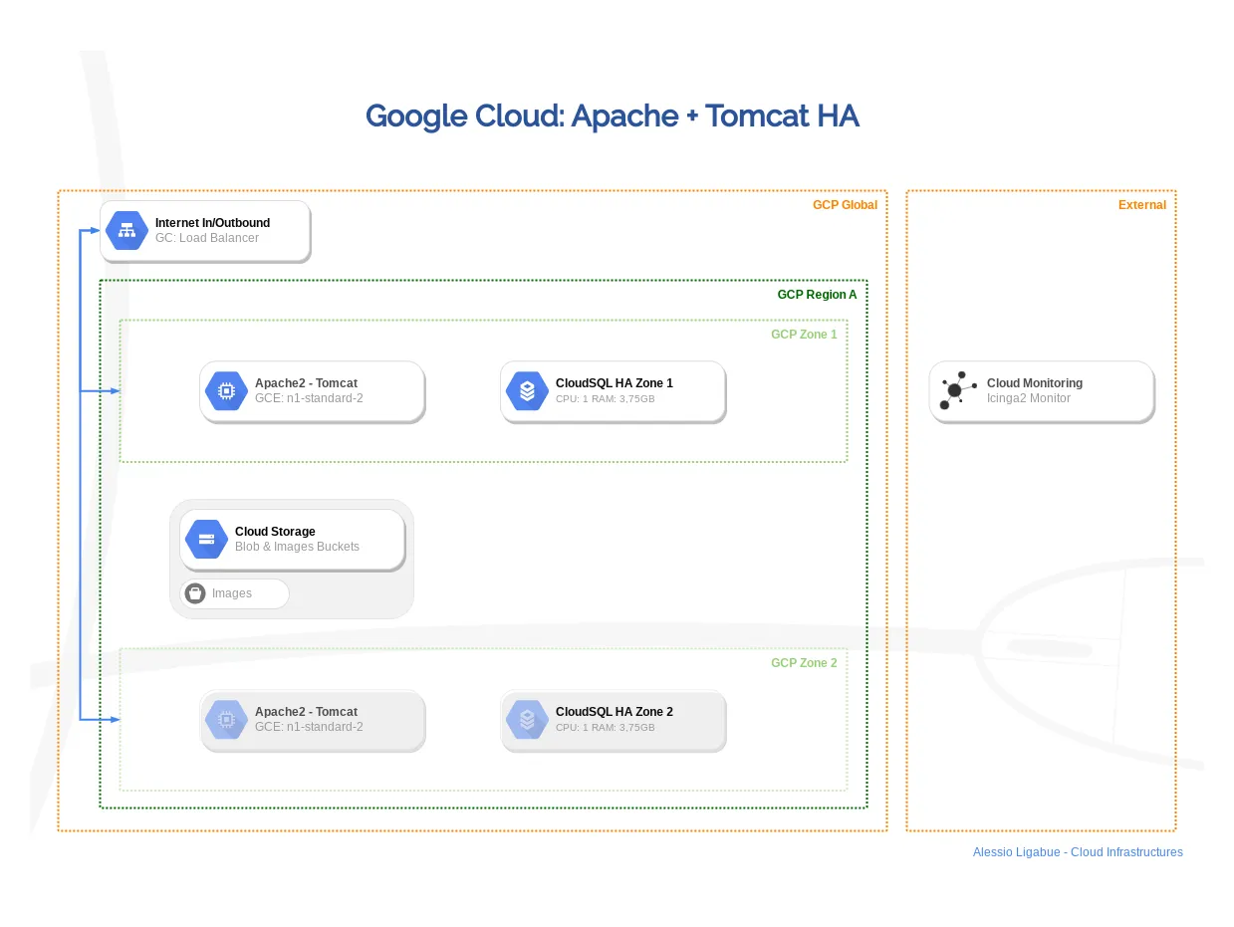This screenshot has height=927, width=1234.
Task: Select Apache2 - Tomcat label in Zone 1
Action: (306, 383)
